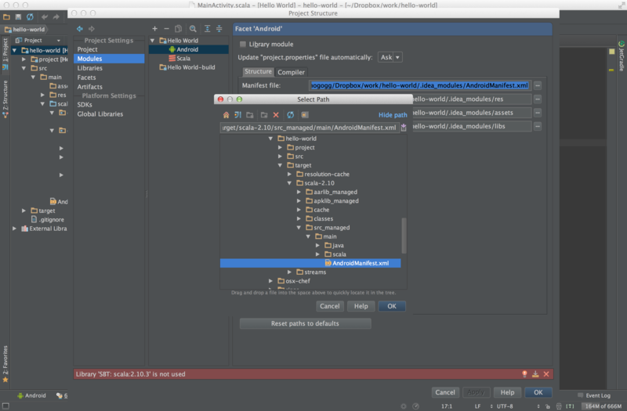
Task: Click the module directory icon in Select Path
Action: tap(250, 115)
